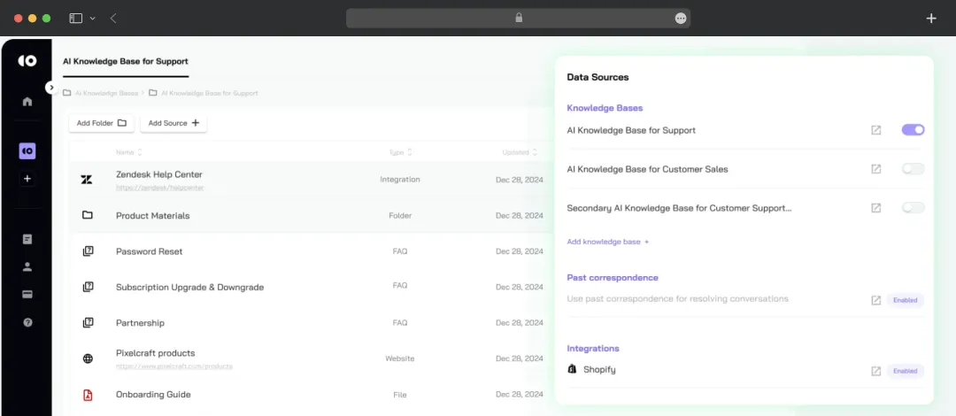Image resolution: width=956 pixels, height=416 pixels.
Task: Open the user profile icon in sidebar
Action: [27, 266]
